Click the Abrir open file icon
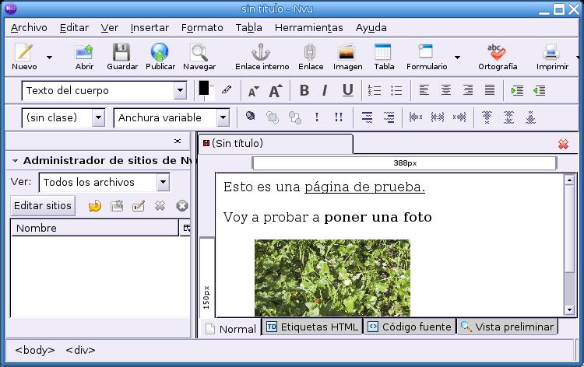This screenshot has width=584, height=367. 84,52
